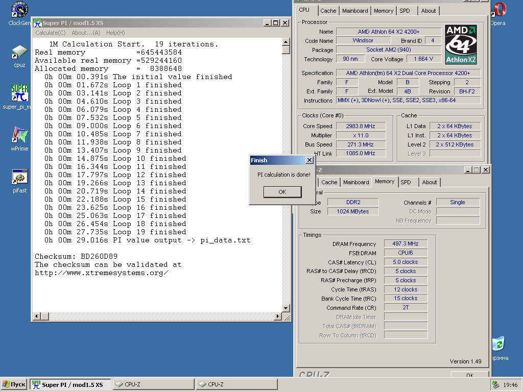Screen dimensions: 523x392
Task: Maximize the Super PI window
Action: coord(275,23)
